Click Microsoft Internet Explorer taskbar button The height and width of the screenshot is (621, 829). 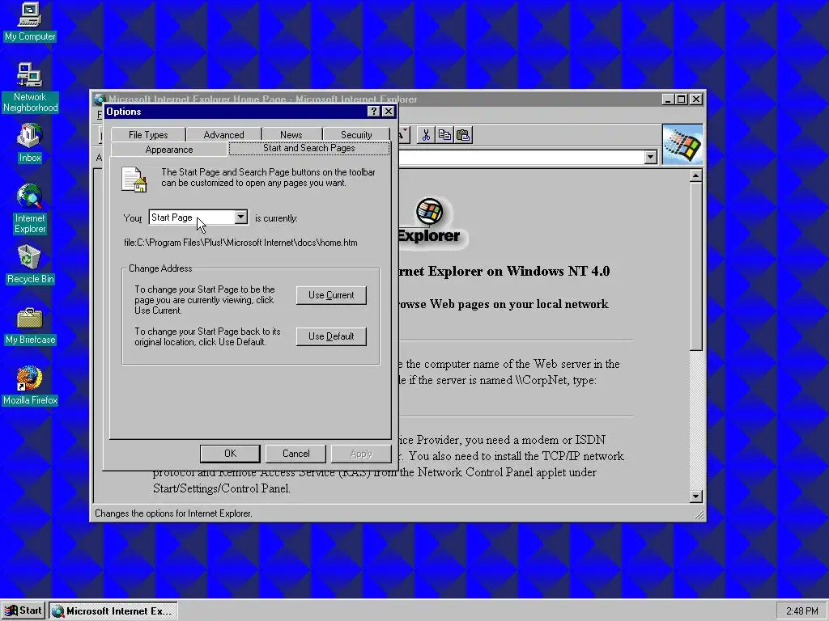(x=113, y=611)
